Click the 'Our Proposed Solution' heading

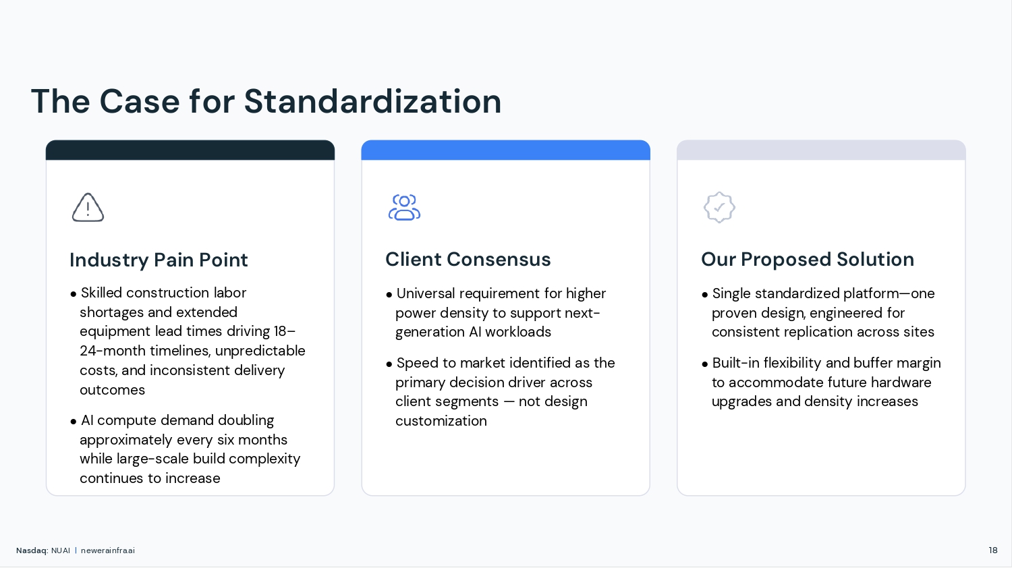click(808, 259)
